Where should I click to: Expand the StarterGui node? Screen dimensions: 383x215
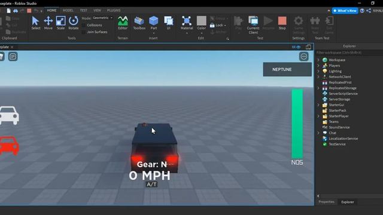pyautogui.click(x=318, y=105)
